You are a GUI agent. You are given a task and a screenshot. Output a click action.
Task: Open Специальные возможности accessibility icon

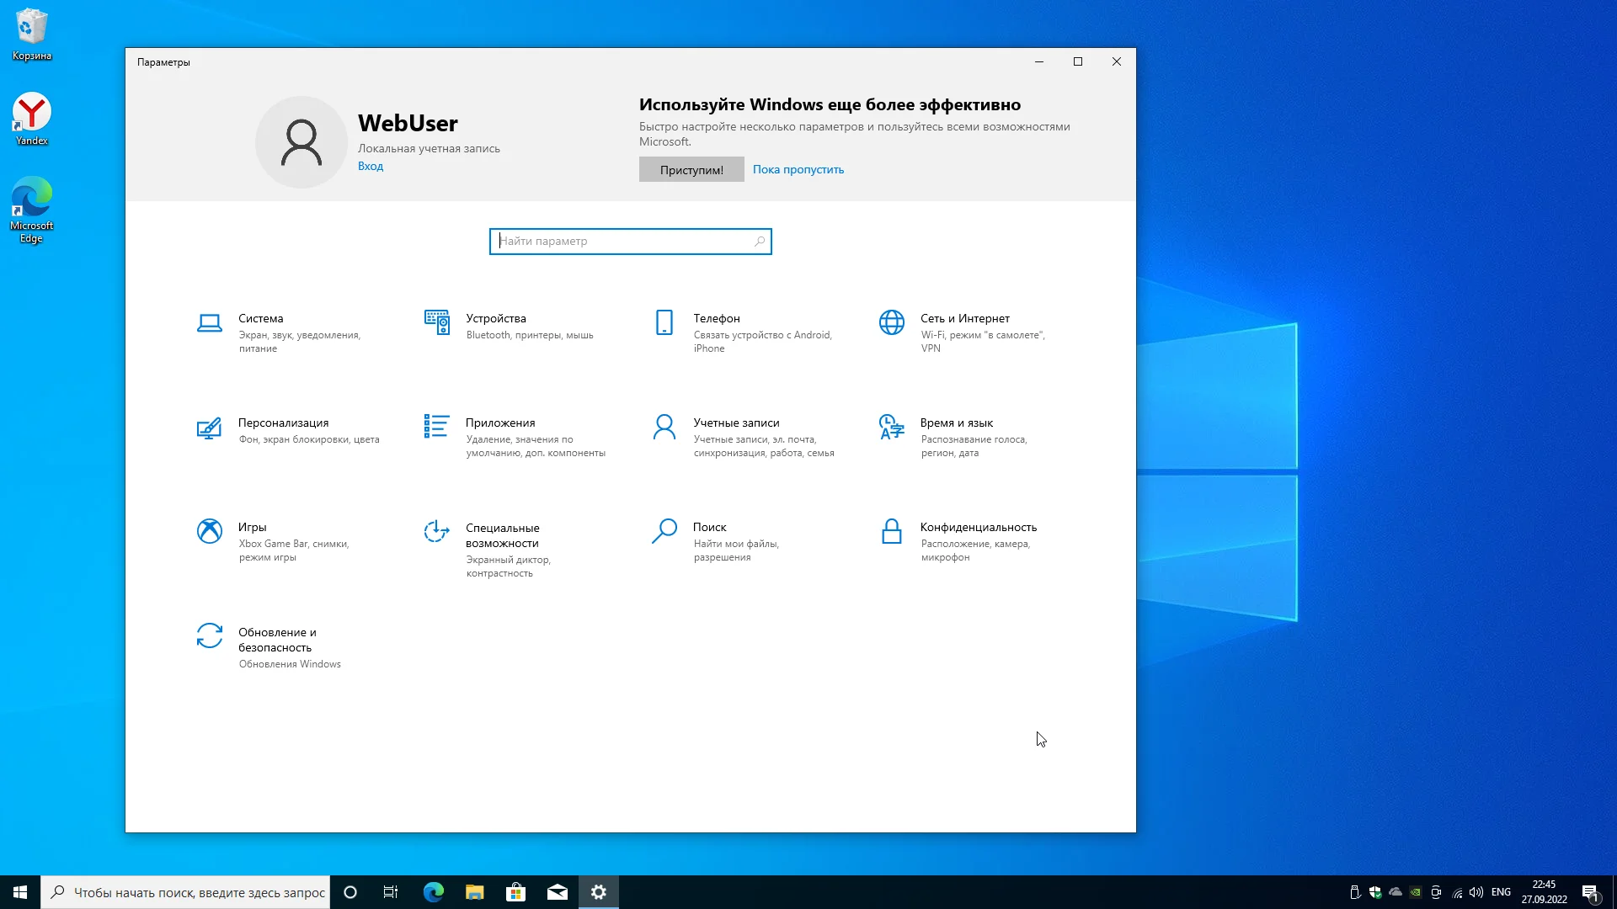coord(436,531)
